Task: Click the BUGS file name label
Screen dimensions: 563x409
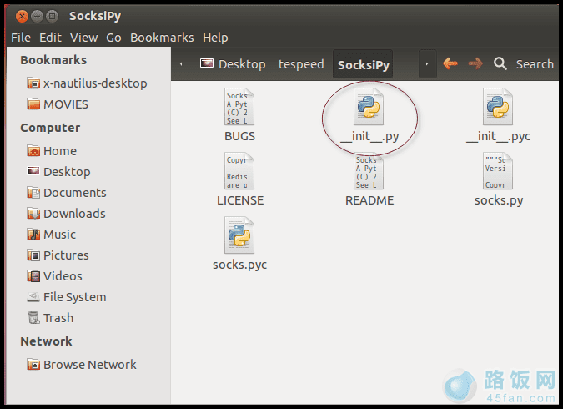Action: tap(239, 136)
